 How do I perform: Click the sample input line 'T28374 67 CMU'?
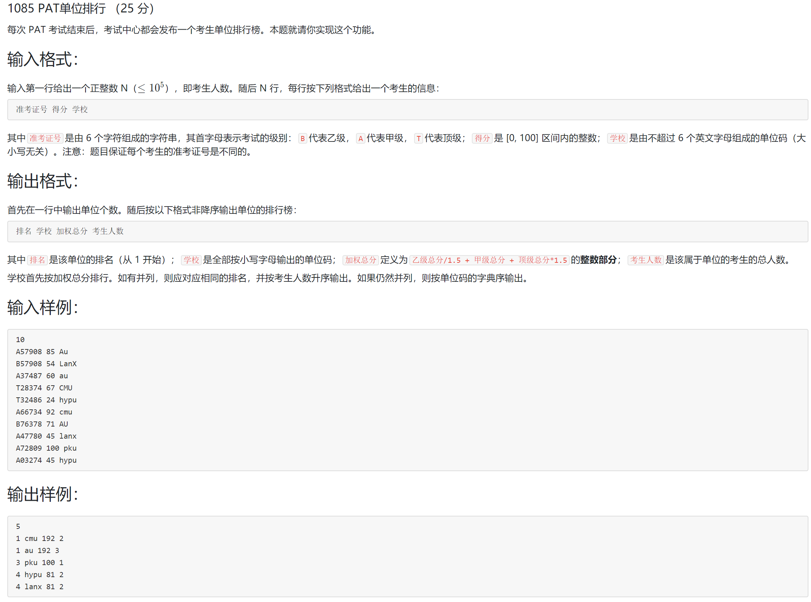(x=44, y=388)
